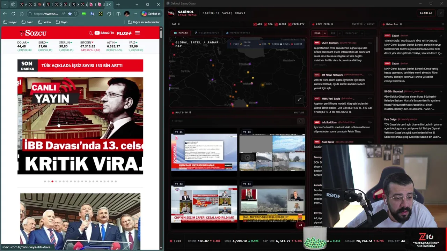The width and height of the screenshot is (447, 251).
Task: Open the İBB Davası canlı yayın banner
Action: (x=80, y=125)
